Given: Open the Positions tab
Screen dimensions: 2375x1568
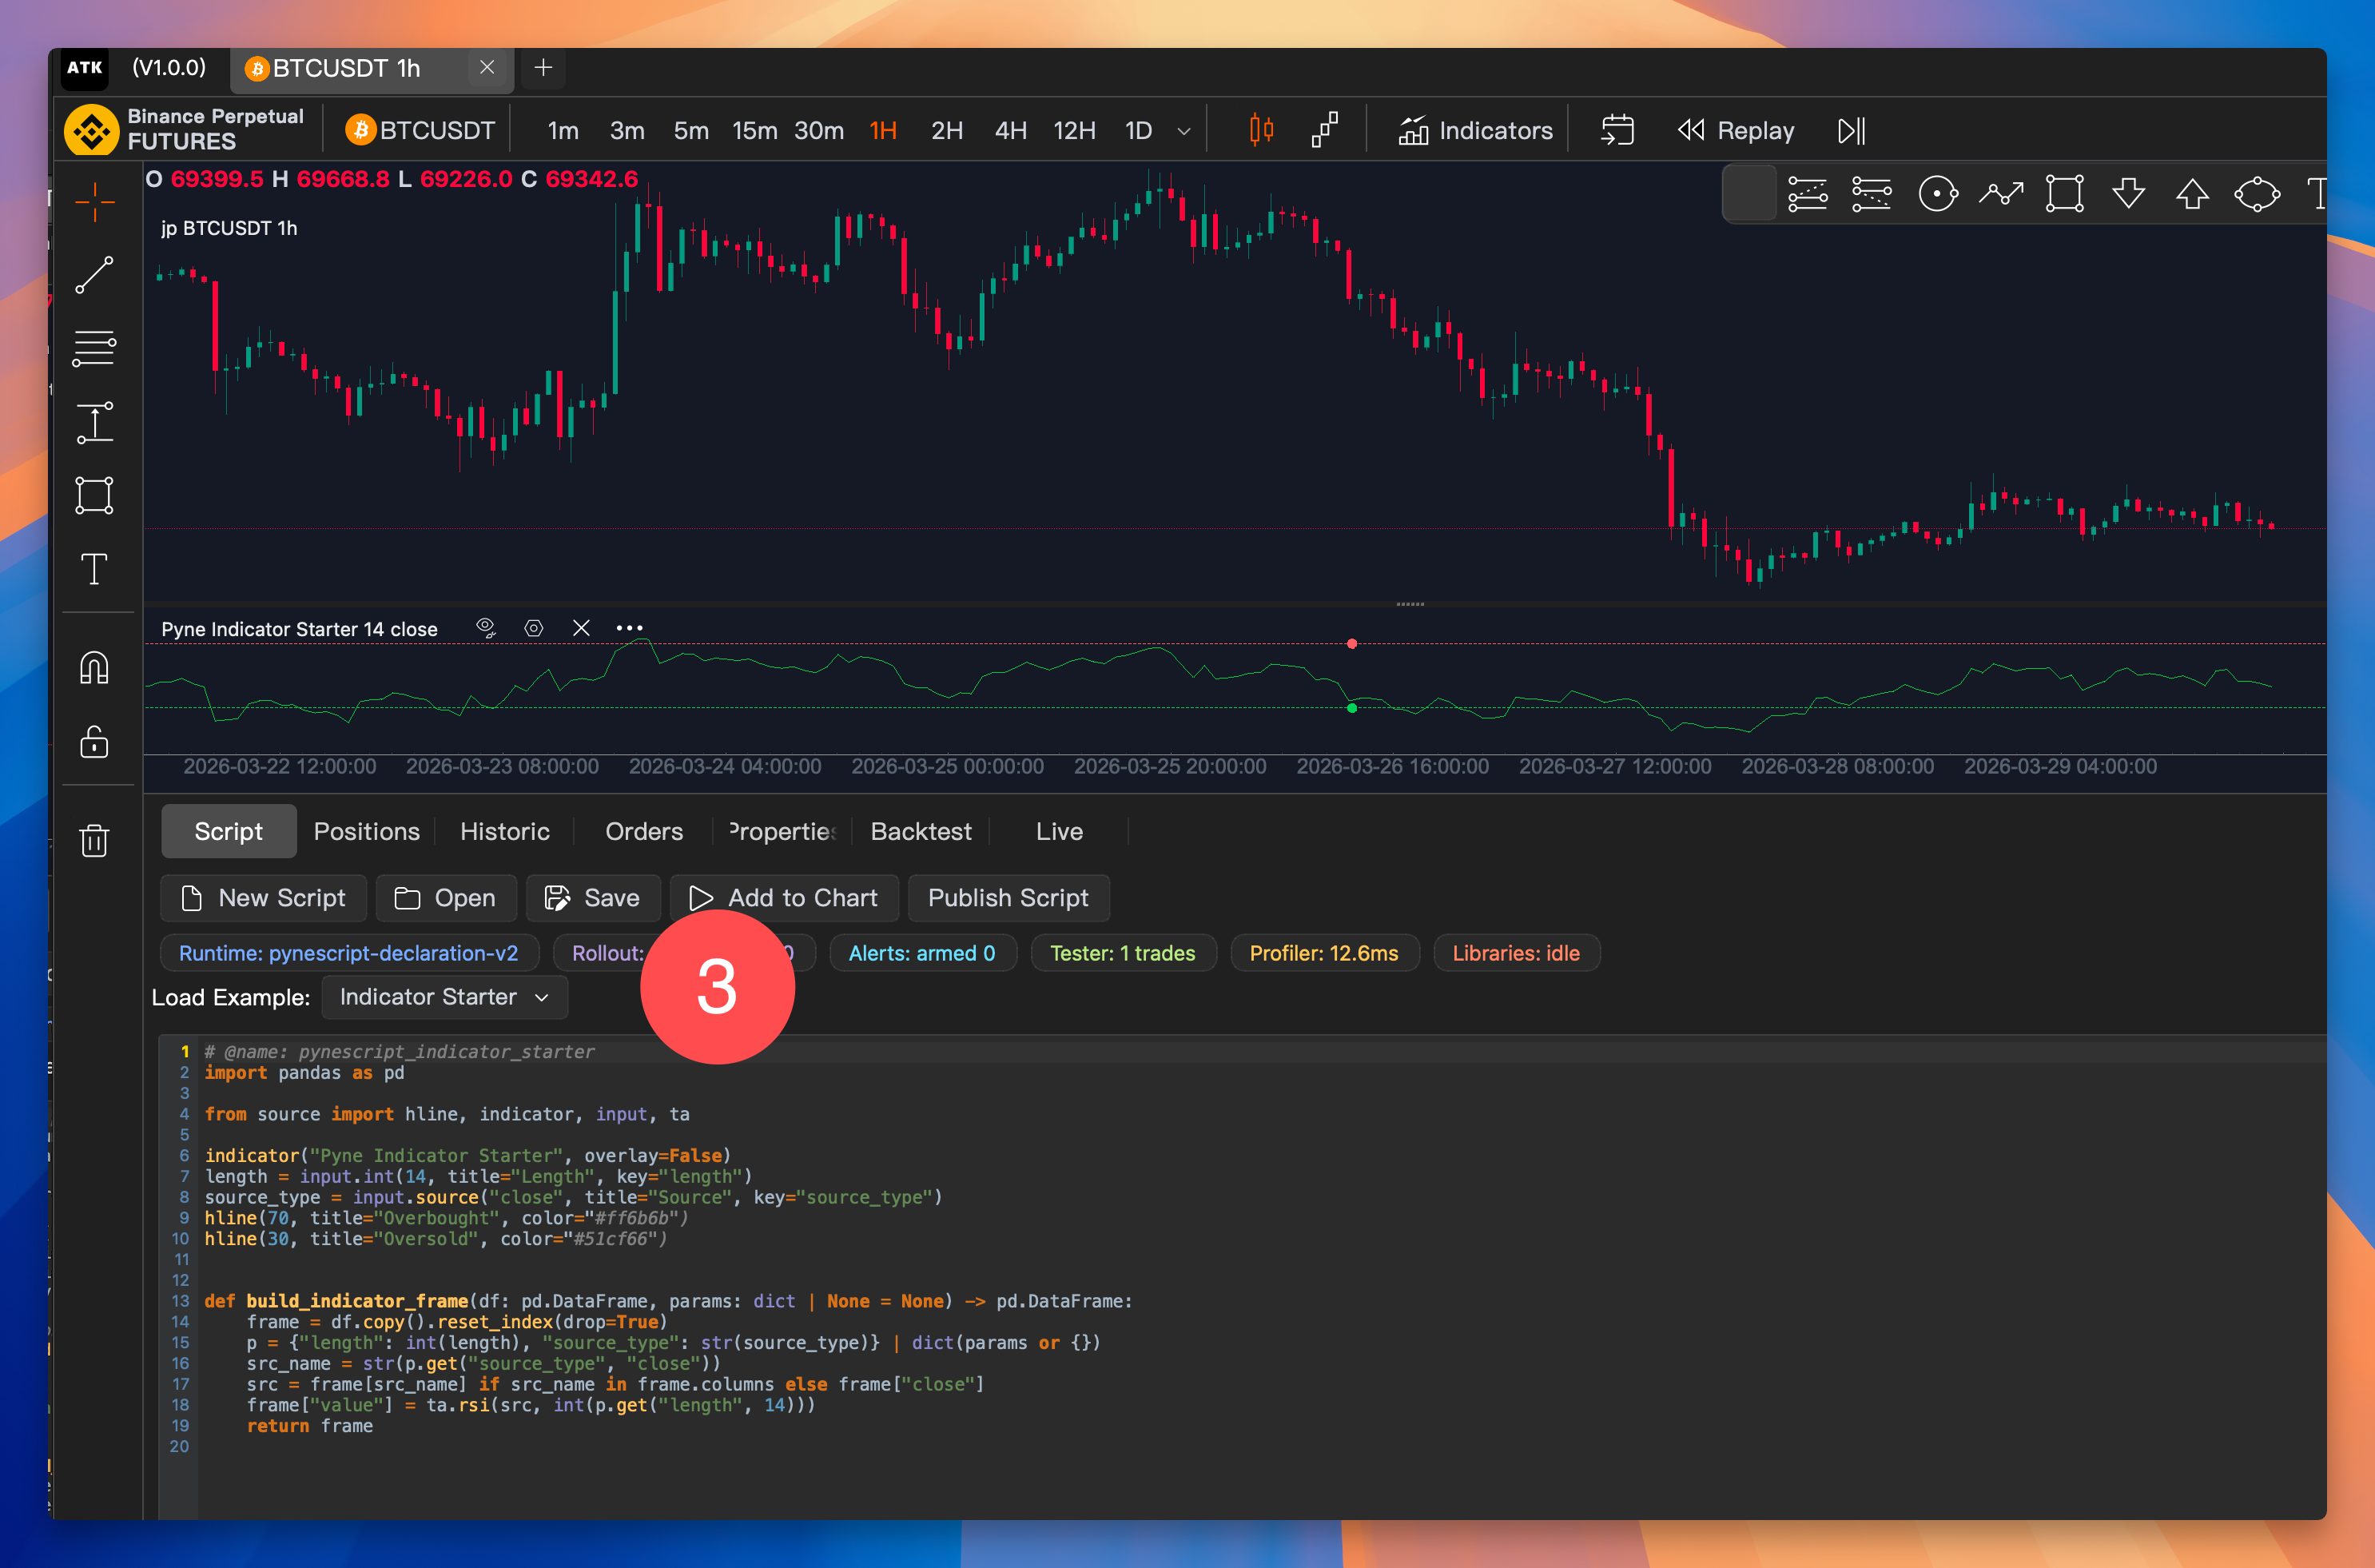Looking at the screenshot, I should pos(366,831).
